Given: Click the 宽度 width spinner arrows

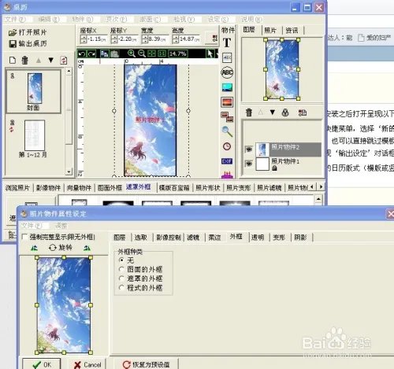Looking at the screenshot, I should coord(145,39).
